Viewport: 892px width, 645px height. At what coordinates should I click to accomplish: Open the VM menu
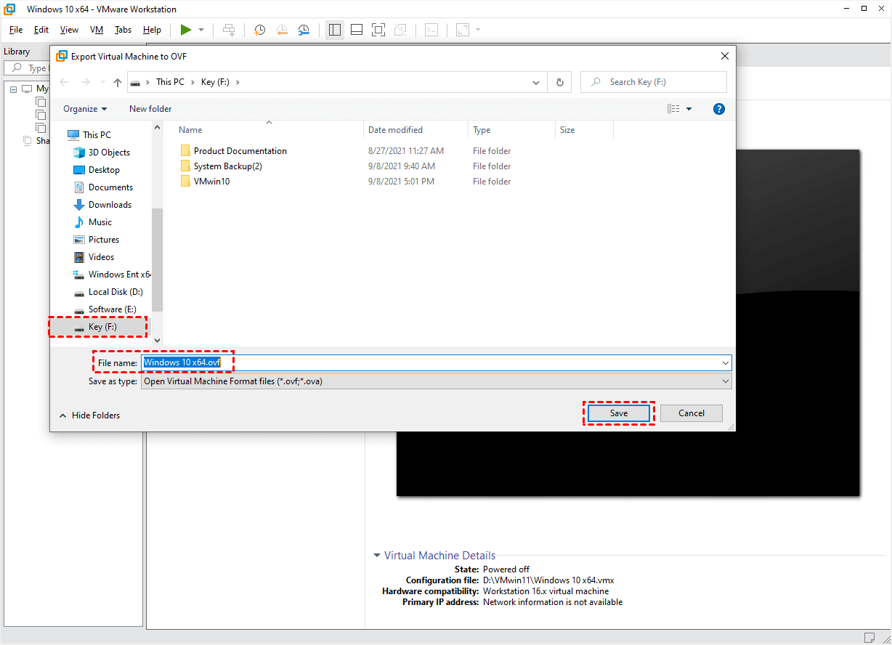[97, 30]
